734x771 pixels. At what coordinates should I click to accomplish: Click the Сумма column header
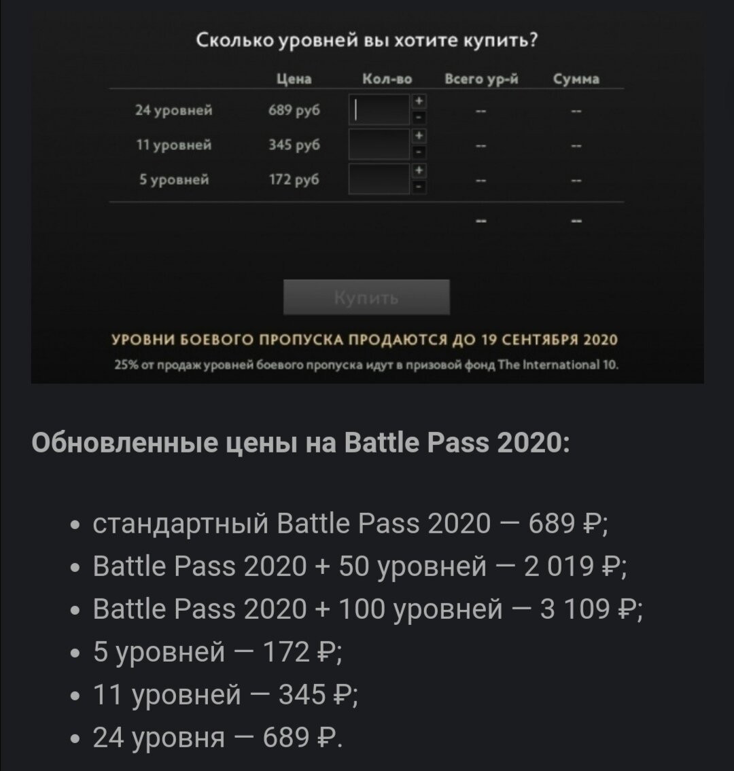[x=577, y=79]
